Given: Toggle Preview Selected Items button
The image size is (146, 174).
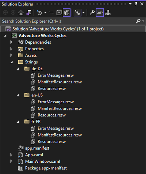Looking at the screenshot, I should coord(100,12).
